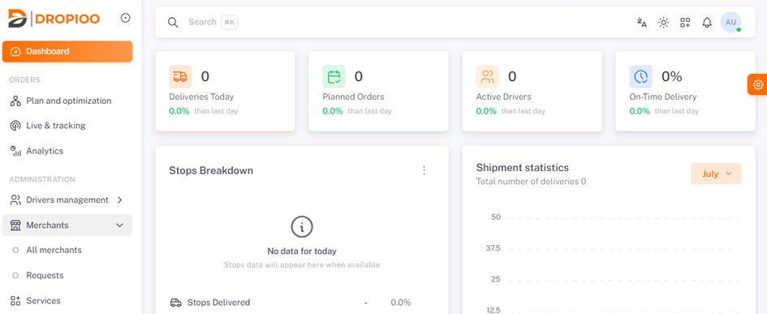Click 'Total number of deliveries 0' text
The height and width of the screenshot is (314, 767).
click(x=532, y=182)
